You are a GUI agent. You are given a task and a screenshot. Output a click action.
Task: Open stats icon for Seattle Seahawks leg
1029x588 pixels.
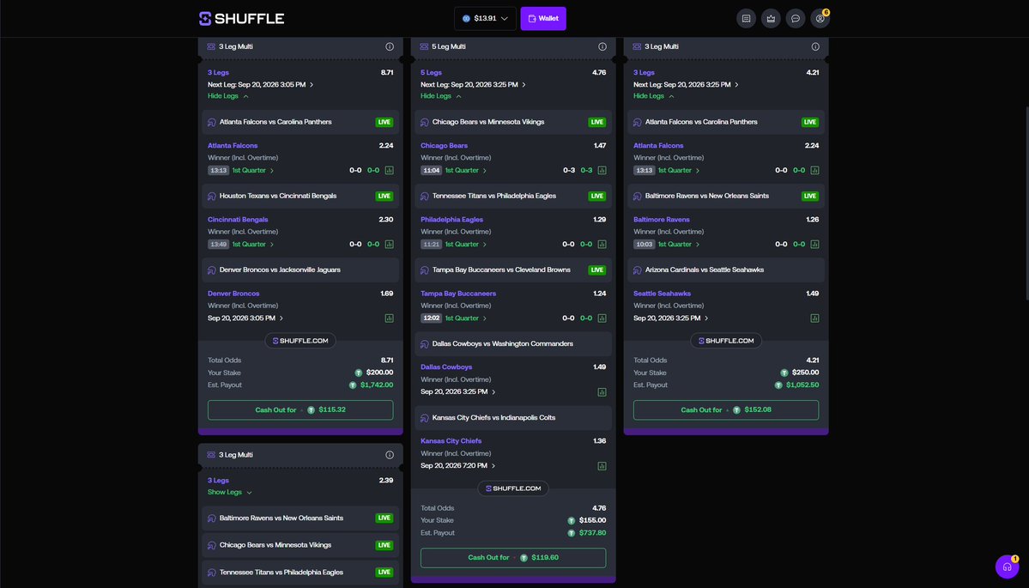tap(814, 318)
